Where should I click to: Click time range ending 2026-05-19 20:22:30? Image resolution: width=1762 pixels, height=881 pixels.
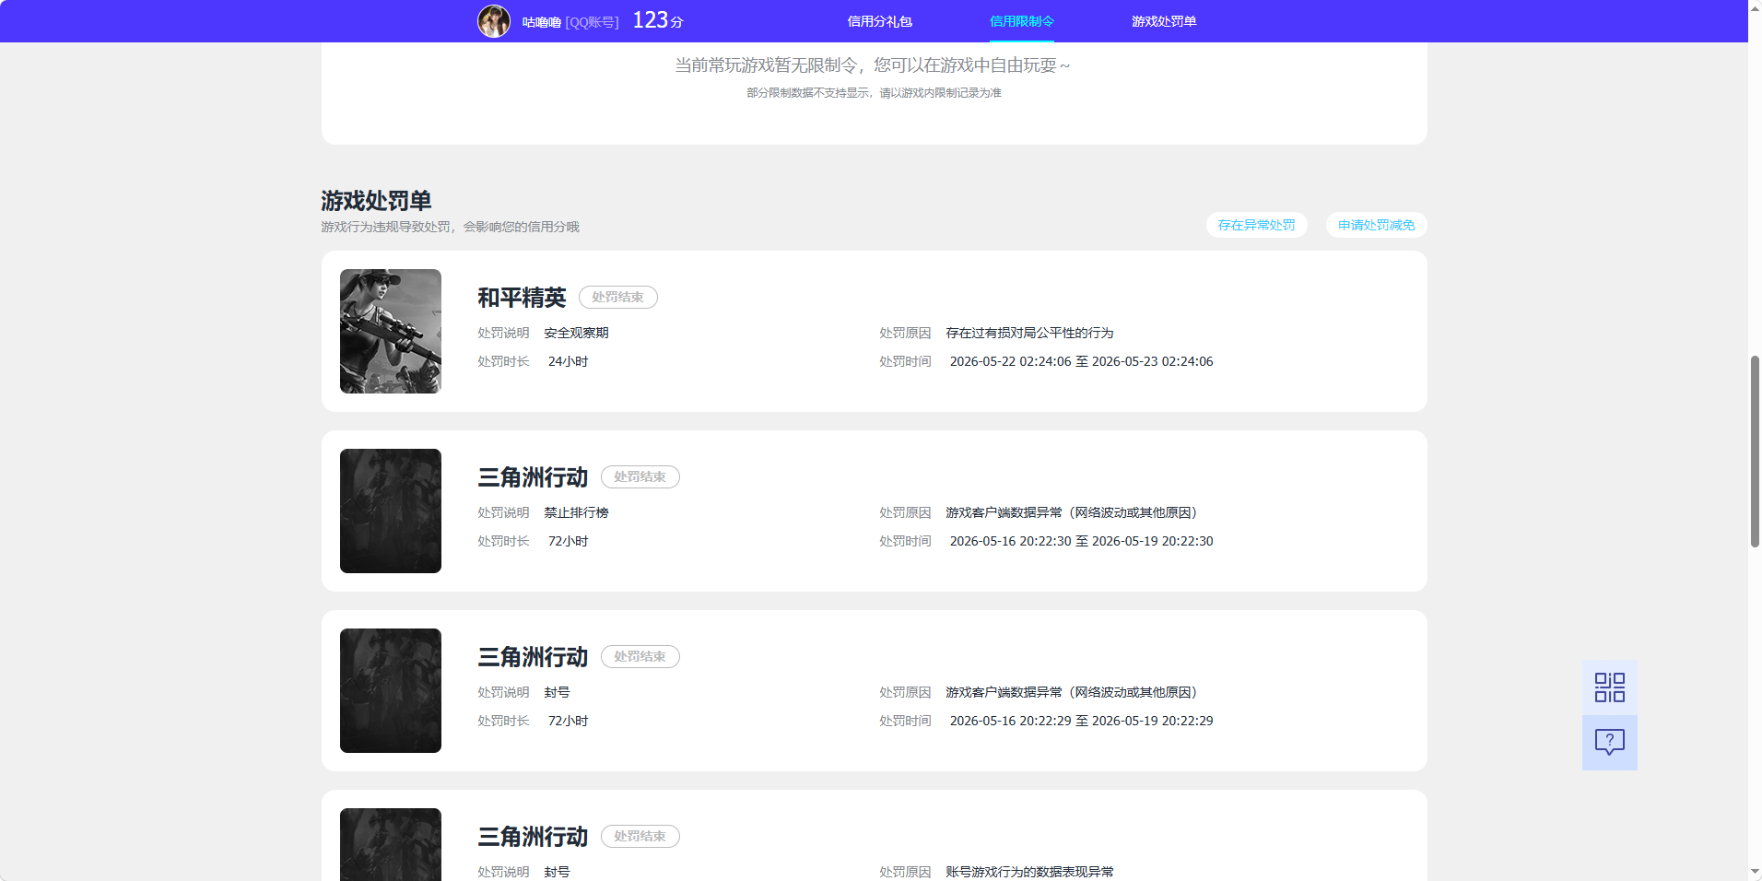(x=1081, y=541)
